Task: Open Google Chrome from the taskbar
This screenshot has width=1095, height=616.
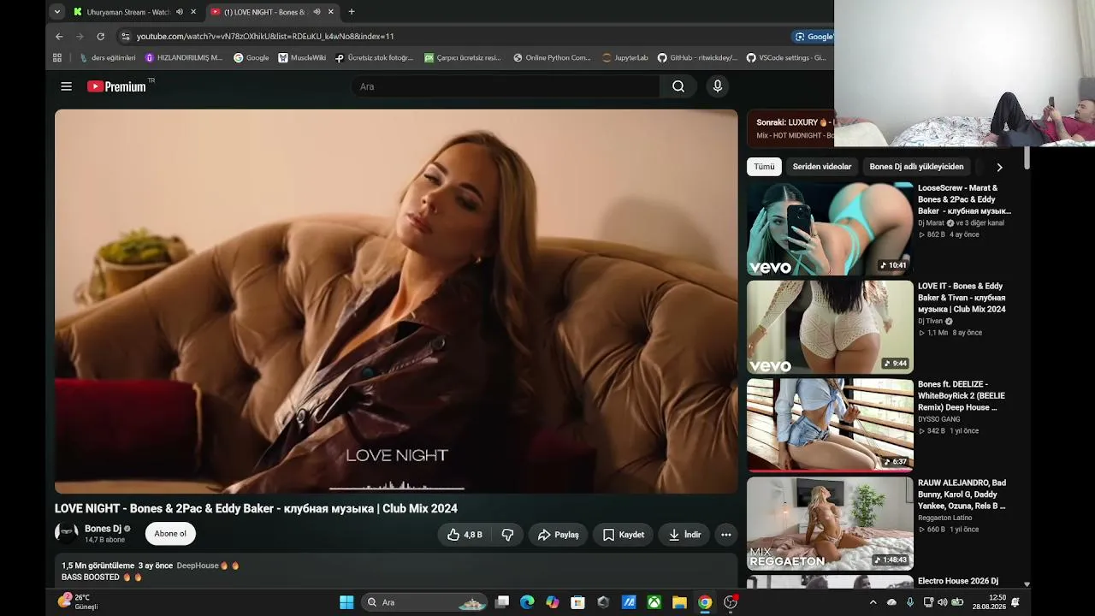Action: 705,602
